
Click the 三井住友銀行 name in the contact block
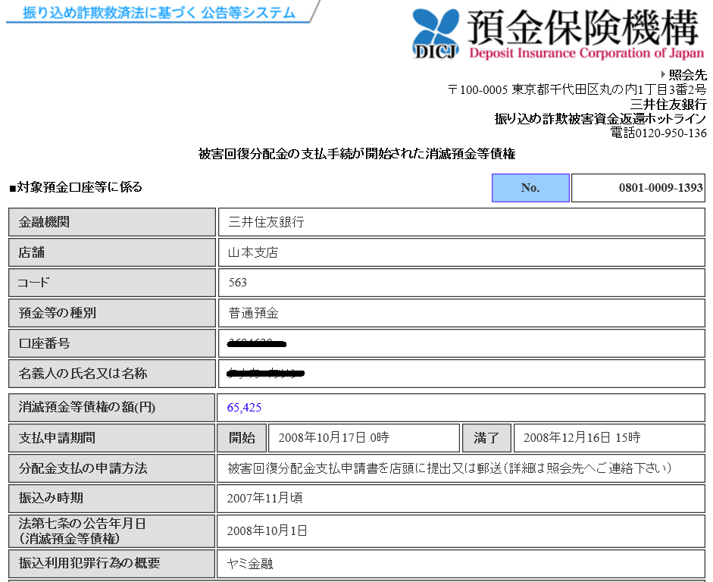[x=668, y=104]
